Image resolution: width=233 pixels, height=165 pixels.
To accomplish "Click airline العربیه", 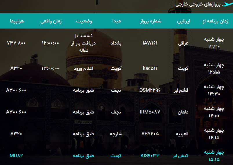I will [x=182, y=134].
